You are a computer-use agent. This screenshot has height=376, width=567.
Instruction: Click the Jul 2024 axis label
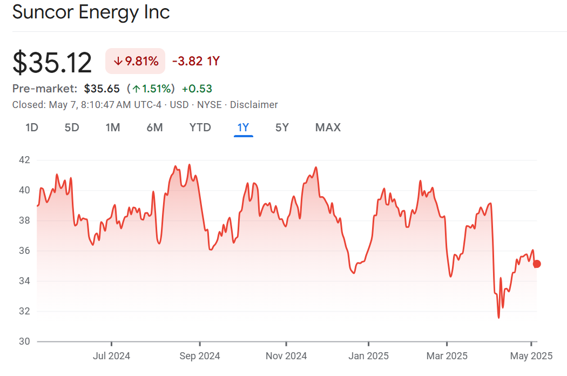pyautogui.click(x=111, y=356)
